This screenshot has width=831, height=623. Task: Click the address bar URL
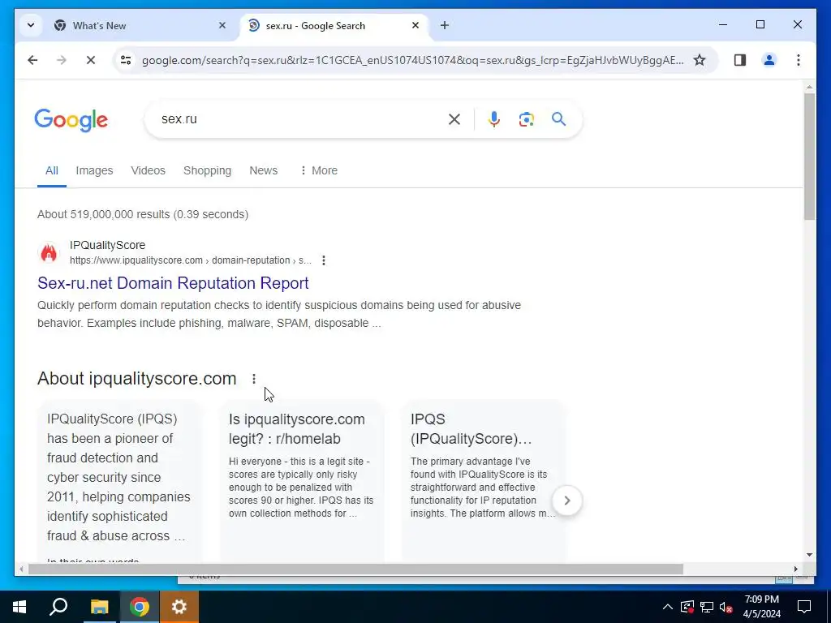412,60
